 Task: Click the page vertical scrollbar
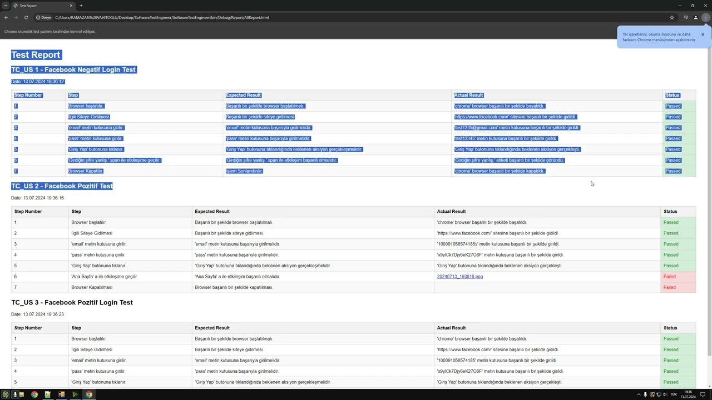(x=709, y=203)
